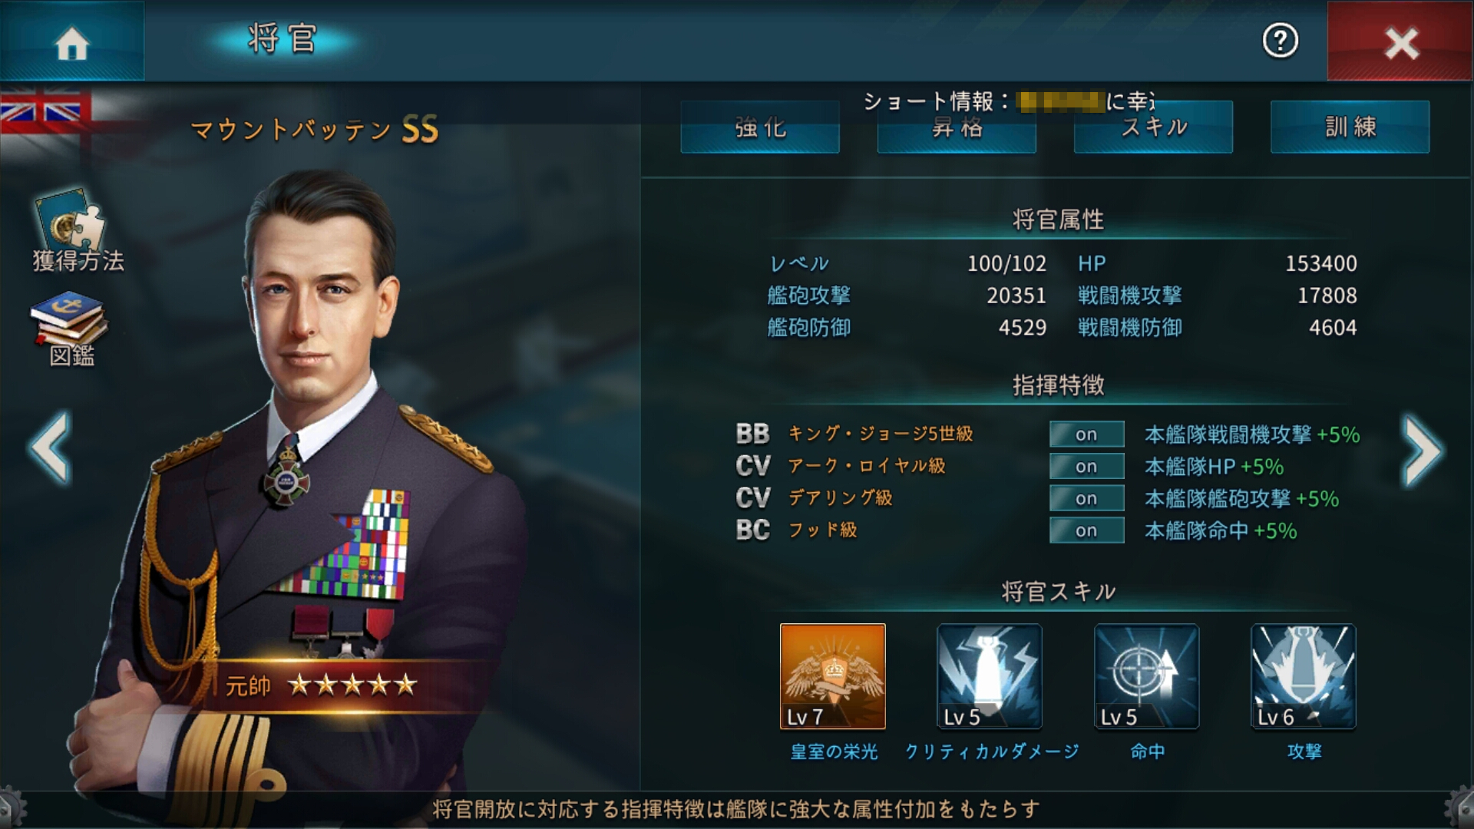Open the 強化 tab
The image size is (1474, 829).
point(760,127)
